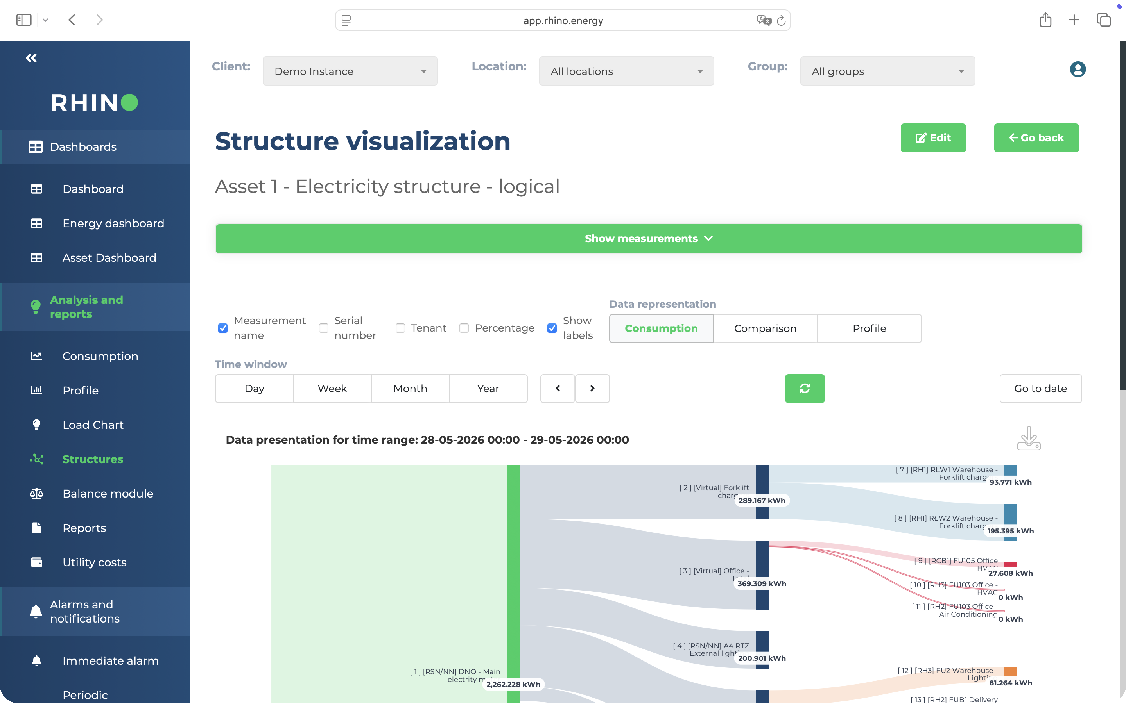Choose the Week time window
Viewport: 1126px width, 703px height.
(332, 388)
